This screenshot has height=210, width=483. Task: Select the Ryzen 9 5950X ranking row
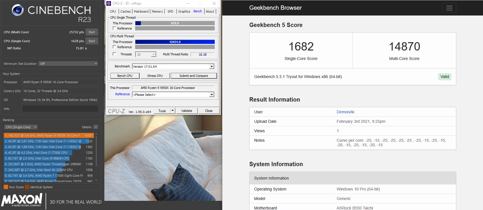click(49, 135)
